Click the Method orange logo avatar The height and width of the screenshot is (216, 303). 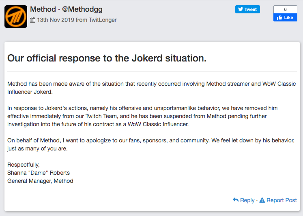pos(16,17)
